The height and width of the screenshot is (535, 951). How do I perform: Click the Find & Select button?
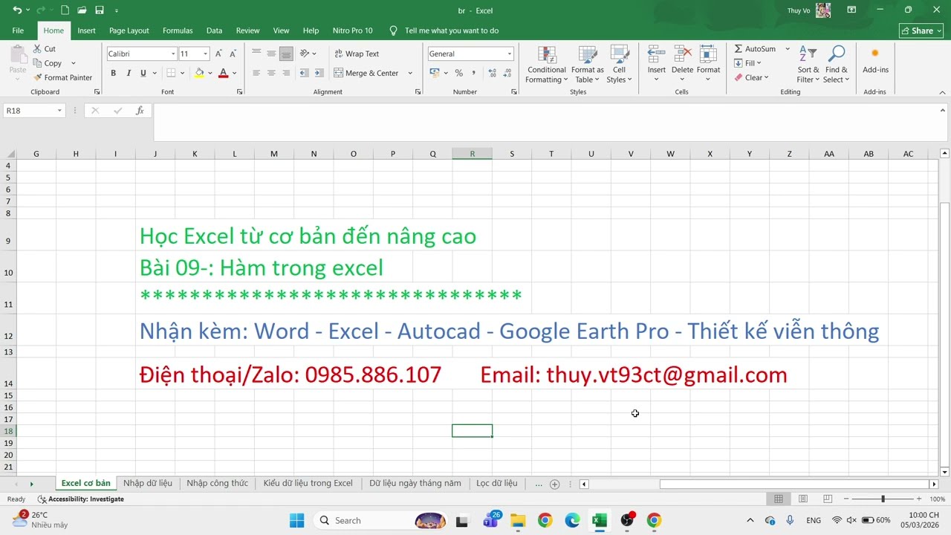coord(836,64)
